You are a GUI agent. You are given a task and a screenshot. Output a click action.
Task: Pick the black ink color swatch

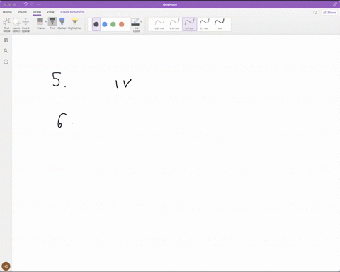point(96,24)
